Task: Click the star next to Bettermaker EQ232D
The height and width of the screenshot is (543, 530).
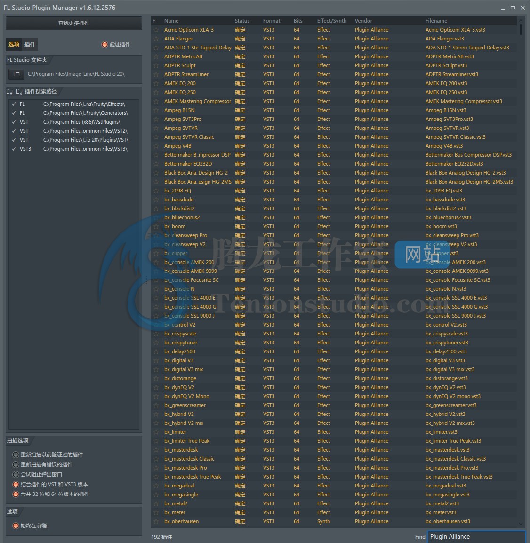Action: pyautogui.click(x=156, y=164)
